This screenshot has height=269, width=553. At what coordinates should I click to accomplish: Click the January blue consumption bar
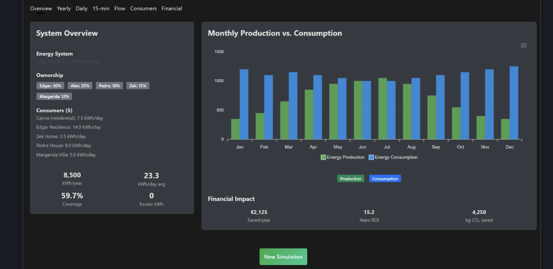tap(244, 104)
